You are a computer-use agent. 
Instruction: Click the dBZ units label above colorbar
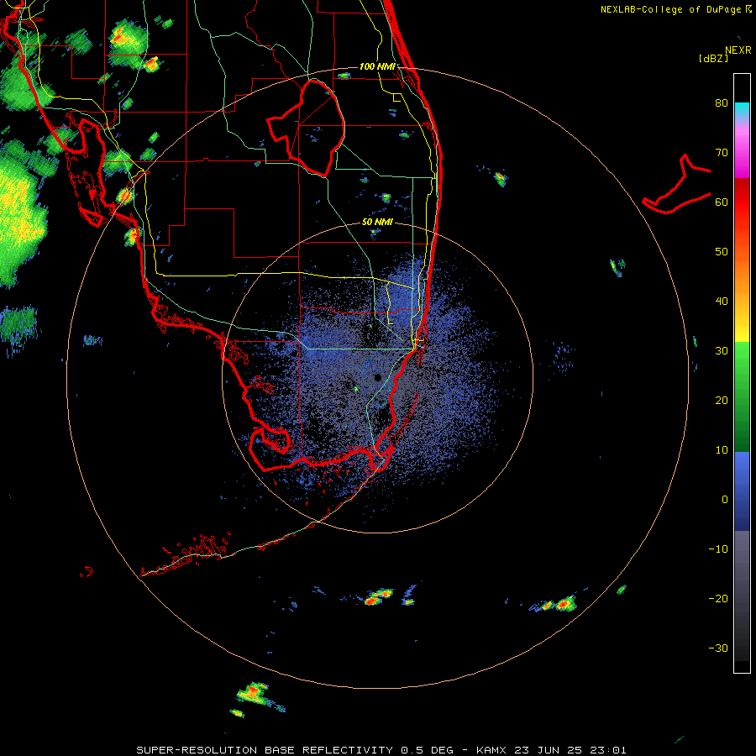(713, 58)
